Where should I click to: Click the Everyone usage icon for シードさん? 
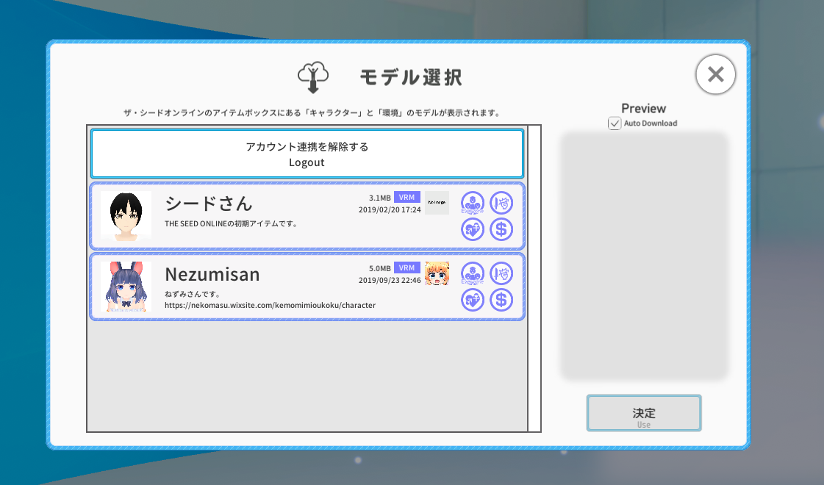click(x=473, y=203)
